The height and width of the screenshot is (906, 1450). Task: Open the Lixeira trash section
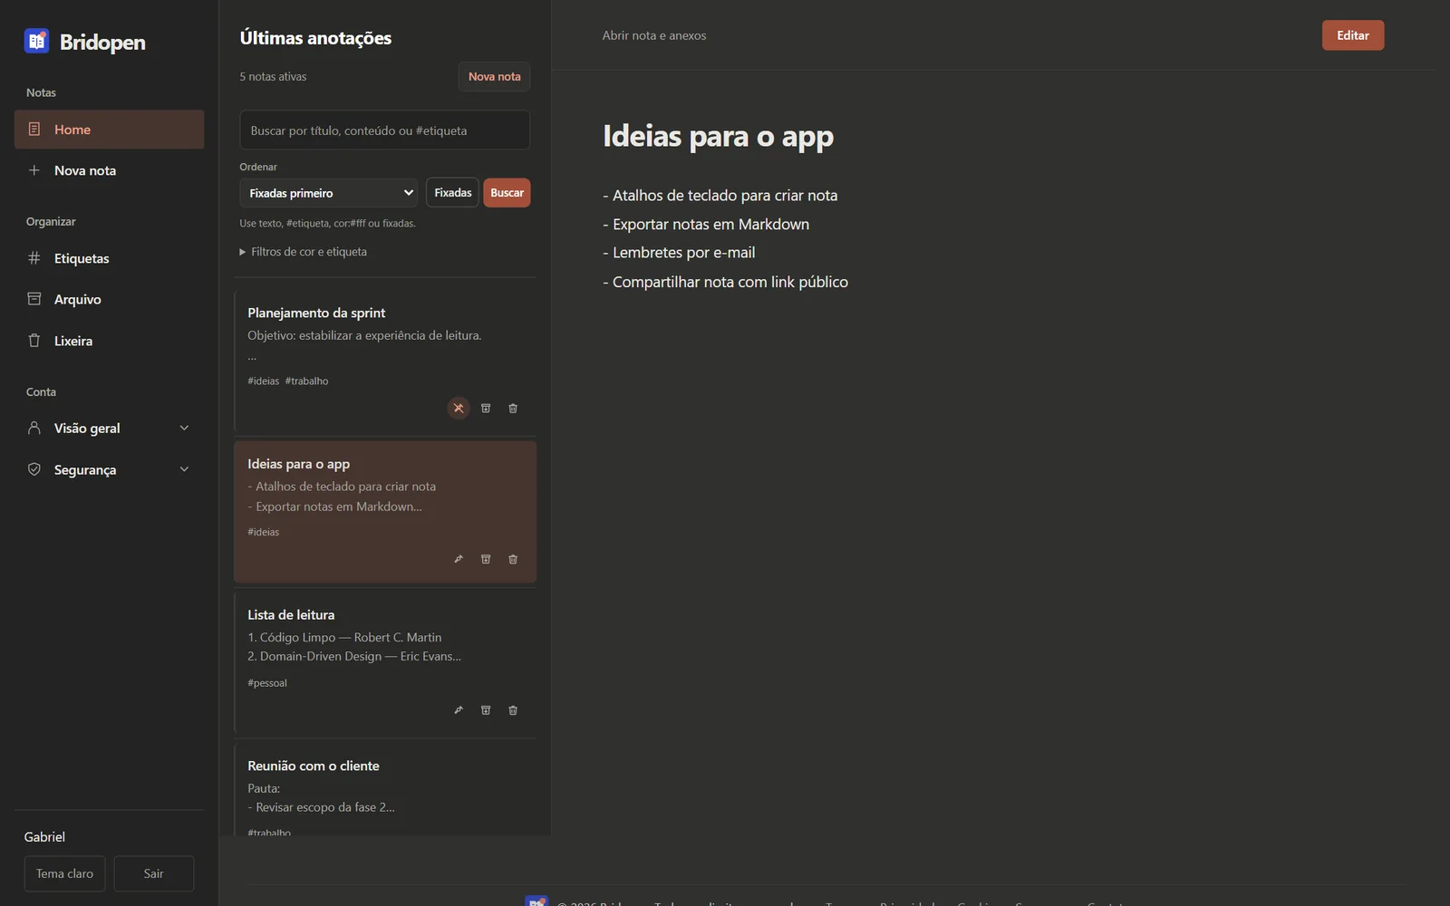pos(109,341)
